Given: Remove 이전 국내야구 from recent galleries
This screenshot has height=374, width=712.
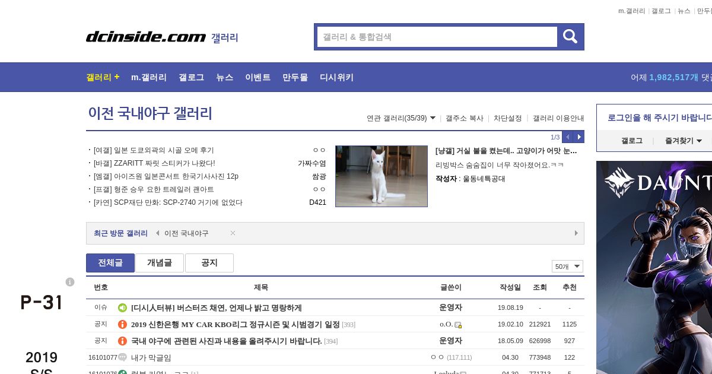Looking at the screenshot, I should click(x=233, y=233).
